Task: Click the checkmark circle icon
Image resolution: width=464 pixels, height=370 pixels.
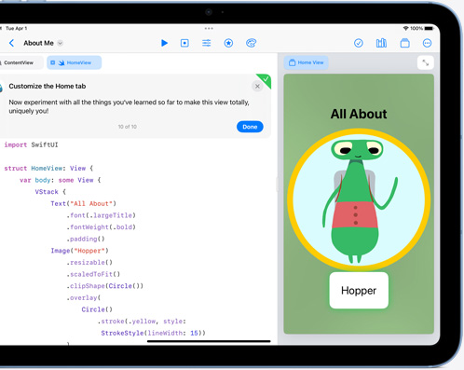Action: point(359,43)
